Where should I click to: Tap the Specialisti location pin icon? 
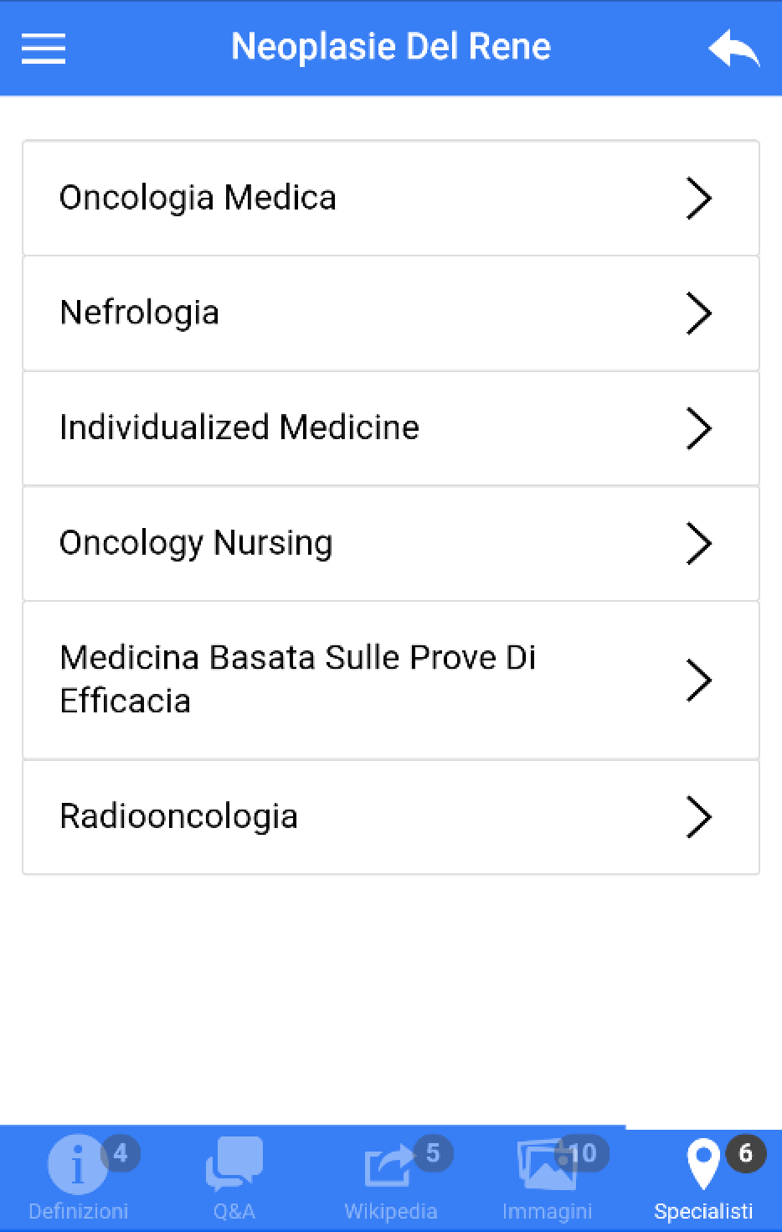(702, 1163)
